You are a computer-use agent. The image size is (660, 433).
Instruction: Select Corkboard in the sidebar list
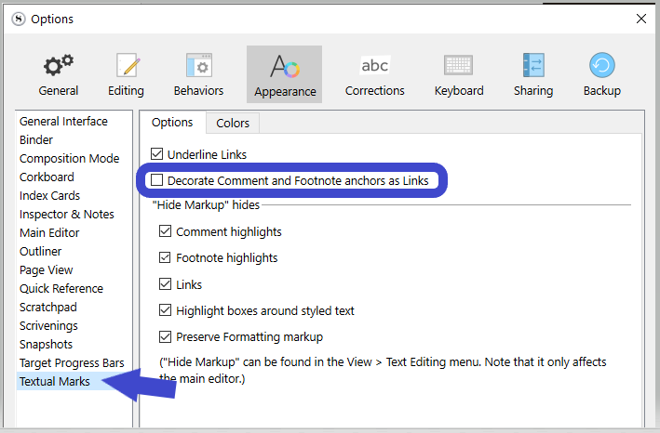(x=47, y=177)
